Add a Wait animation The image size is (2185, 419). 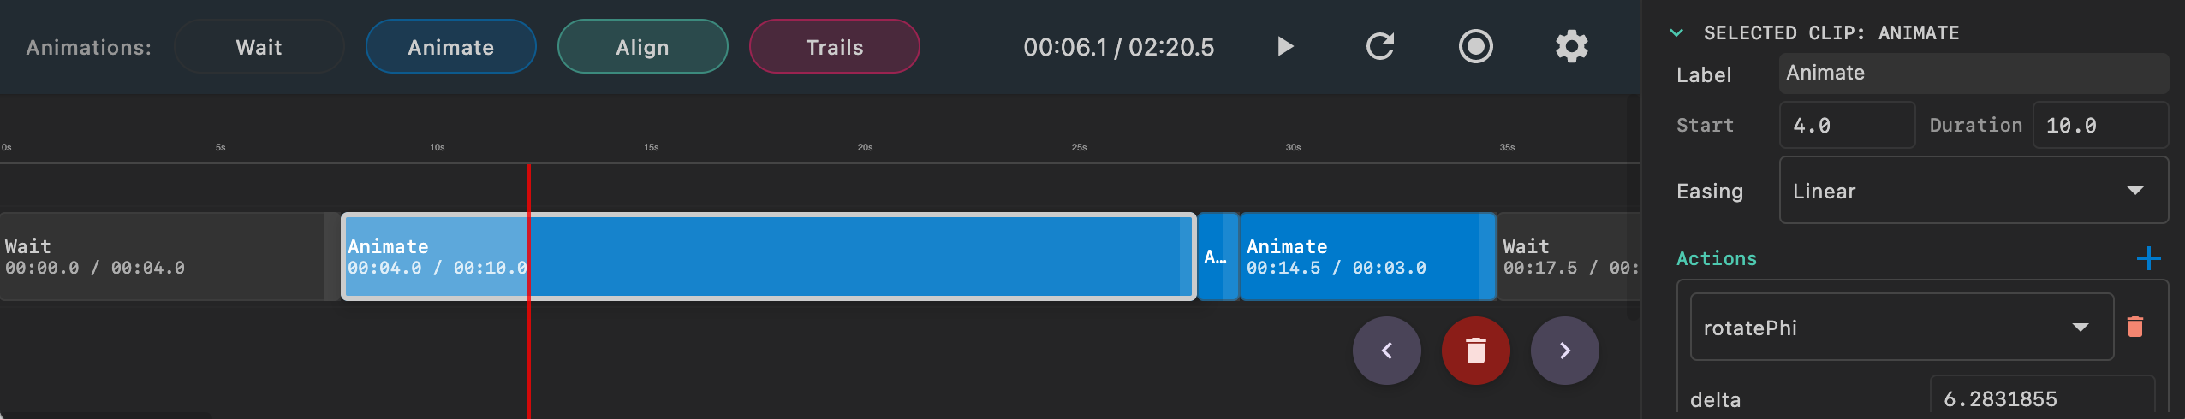pos(259,47)
